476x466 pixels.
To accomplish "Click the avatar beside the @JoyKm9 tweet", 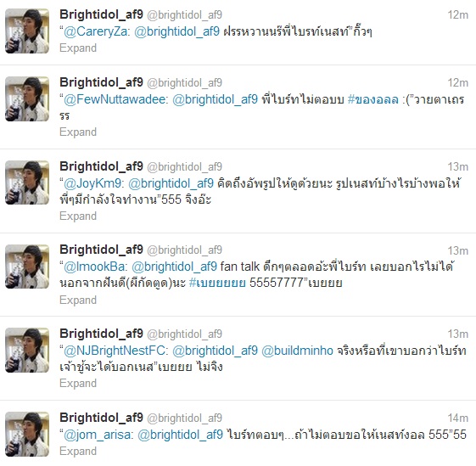I will (27, 182).
